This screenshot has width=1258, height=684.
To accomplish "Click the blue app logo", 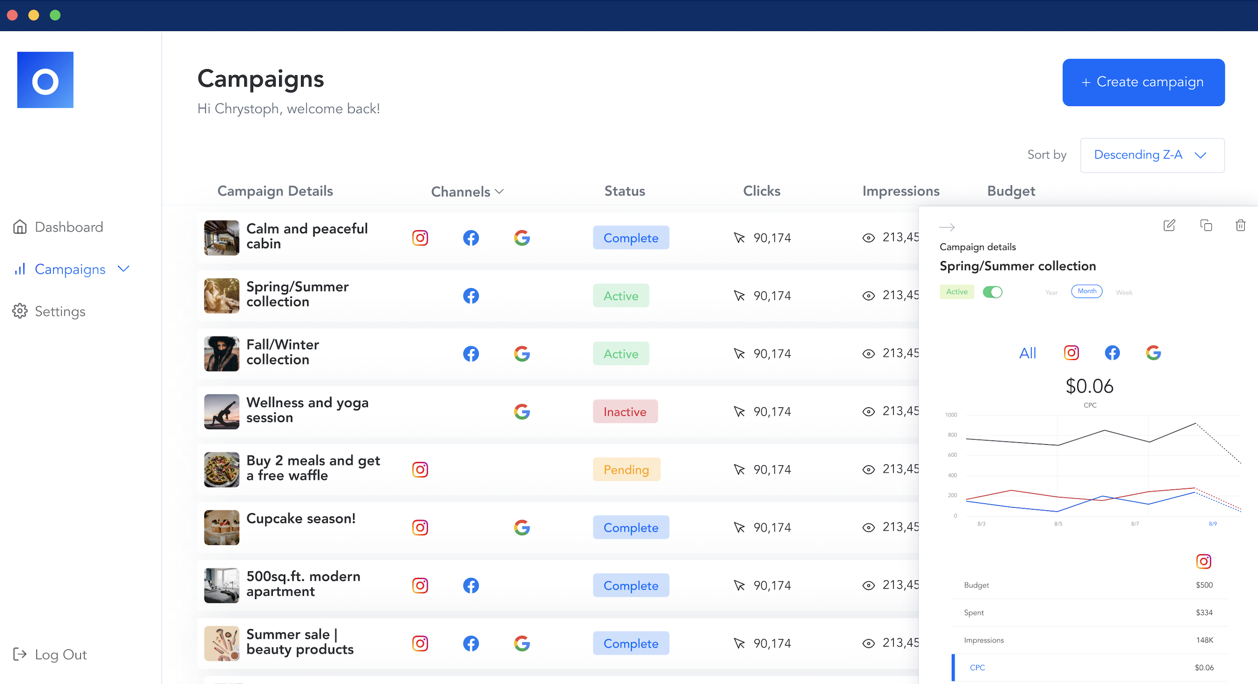I will (45, 79).
